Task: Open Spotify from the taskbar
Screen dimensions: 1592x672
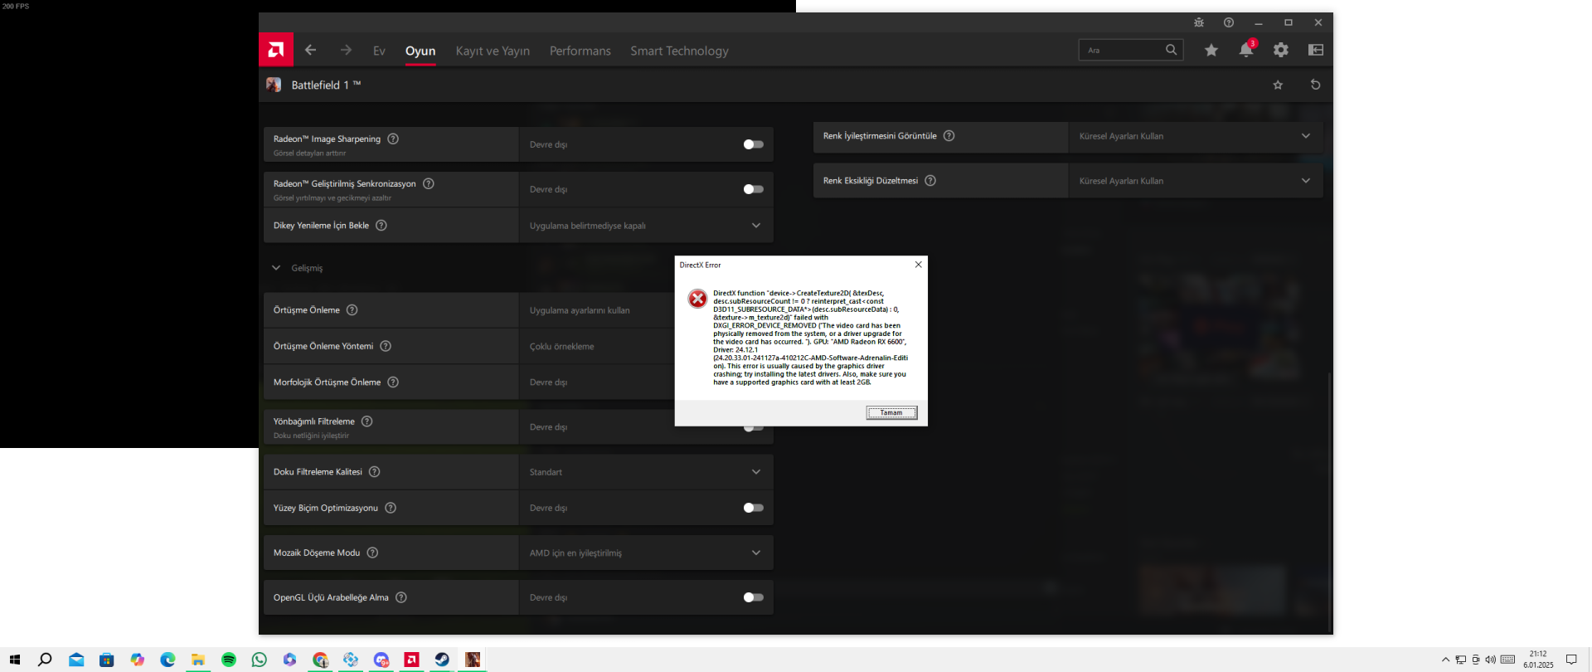Action: pos(229,660)
